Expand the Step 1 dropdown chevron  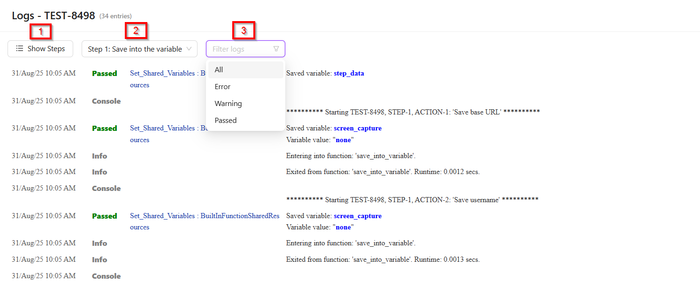[189, 49]
